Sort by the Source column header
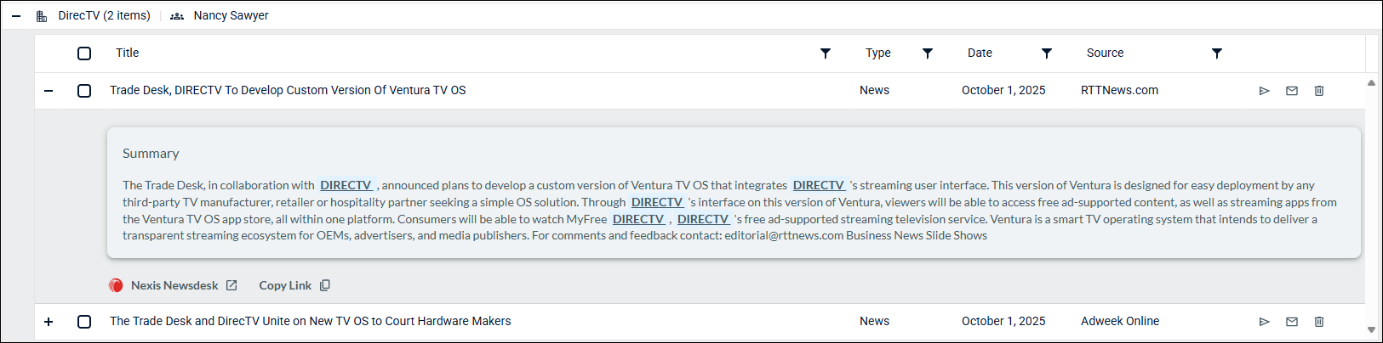Image resolution: width=1383 pixels, height=343 pixels. click(1105, 53)
